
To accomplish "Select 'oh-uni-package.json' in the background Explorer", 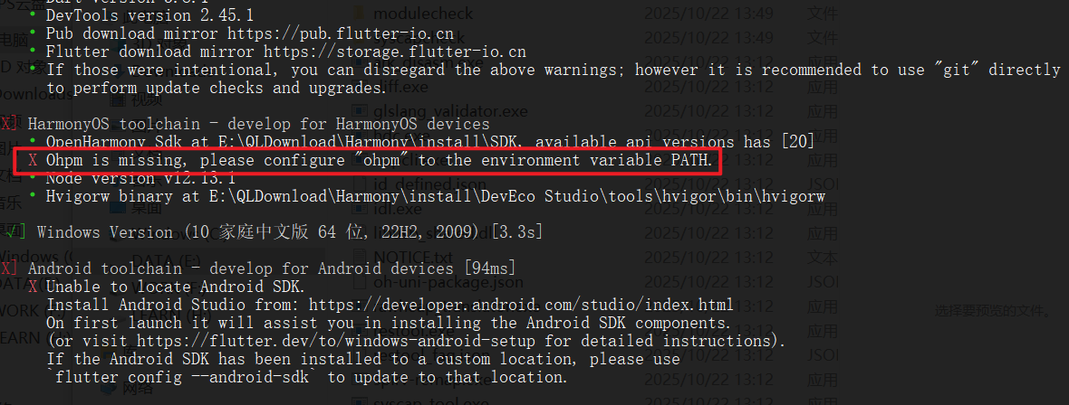I will 448,282.
